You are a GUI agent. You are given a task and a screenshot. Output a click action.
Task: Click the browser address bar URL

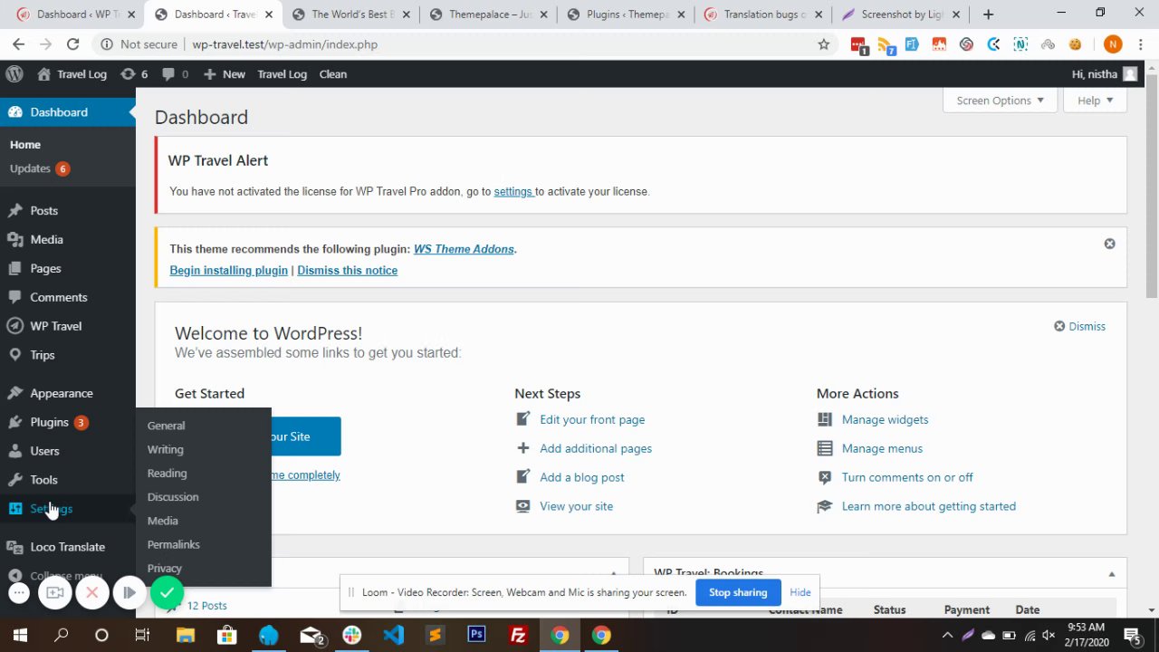tap(285, 44)
